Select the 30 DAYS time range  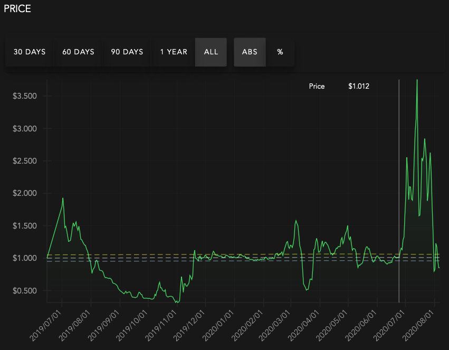(x=30, y=52)
